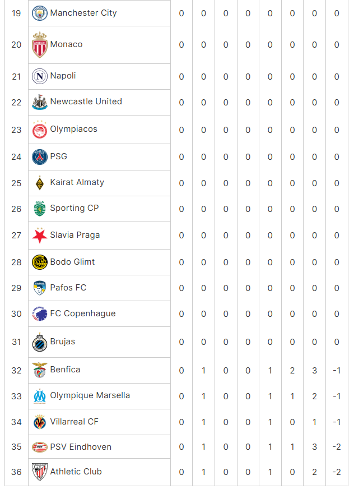The height and width of the screenshot is (489, 354).
Task: Open the PSV Eindhoven team link
Action: point(81,447)
